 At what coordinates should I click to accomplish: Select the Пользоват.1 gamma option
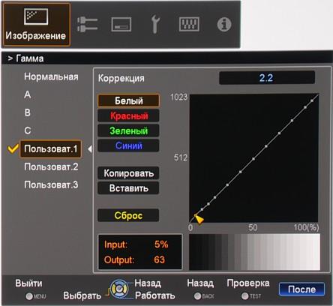click(51, 148)
